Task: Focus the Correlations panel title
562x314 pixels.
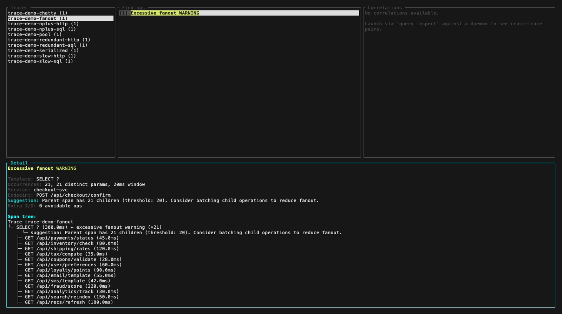Action: [385, 8]
